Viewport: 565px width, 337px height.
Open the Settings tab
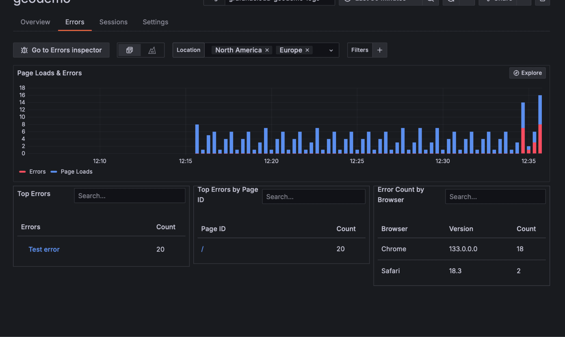click(x=155, y=22)
